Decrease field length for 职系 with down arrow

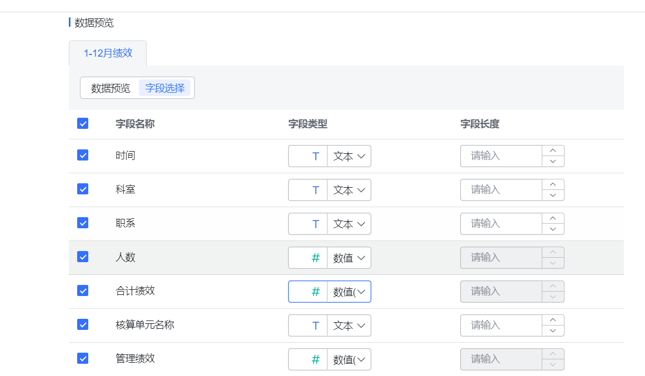(x=553, y=229)
